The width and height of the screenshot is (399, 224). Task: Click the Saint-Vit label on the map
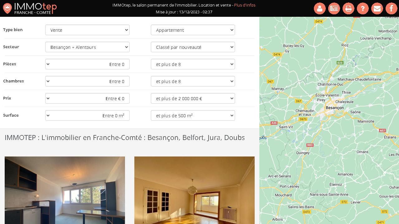(x=286, y=127)
